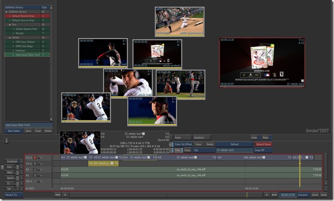The height and width of the screenshot is (201, 334).
Task: Click the large record clip CC-mlb2k-live3 viewer
Action: [x=262, y=63]
